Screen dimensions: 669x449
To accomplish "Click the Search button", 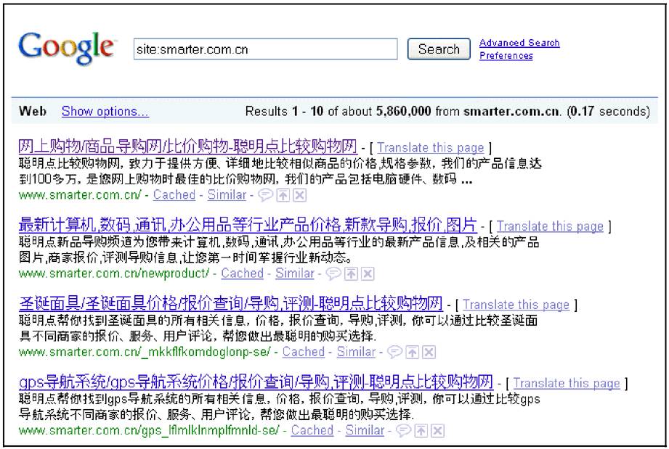I will (x=439, y=49).
